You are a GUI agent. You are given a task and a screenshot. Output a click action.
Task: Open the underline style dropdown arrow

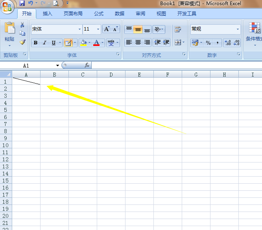[60, 43]
